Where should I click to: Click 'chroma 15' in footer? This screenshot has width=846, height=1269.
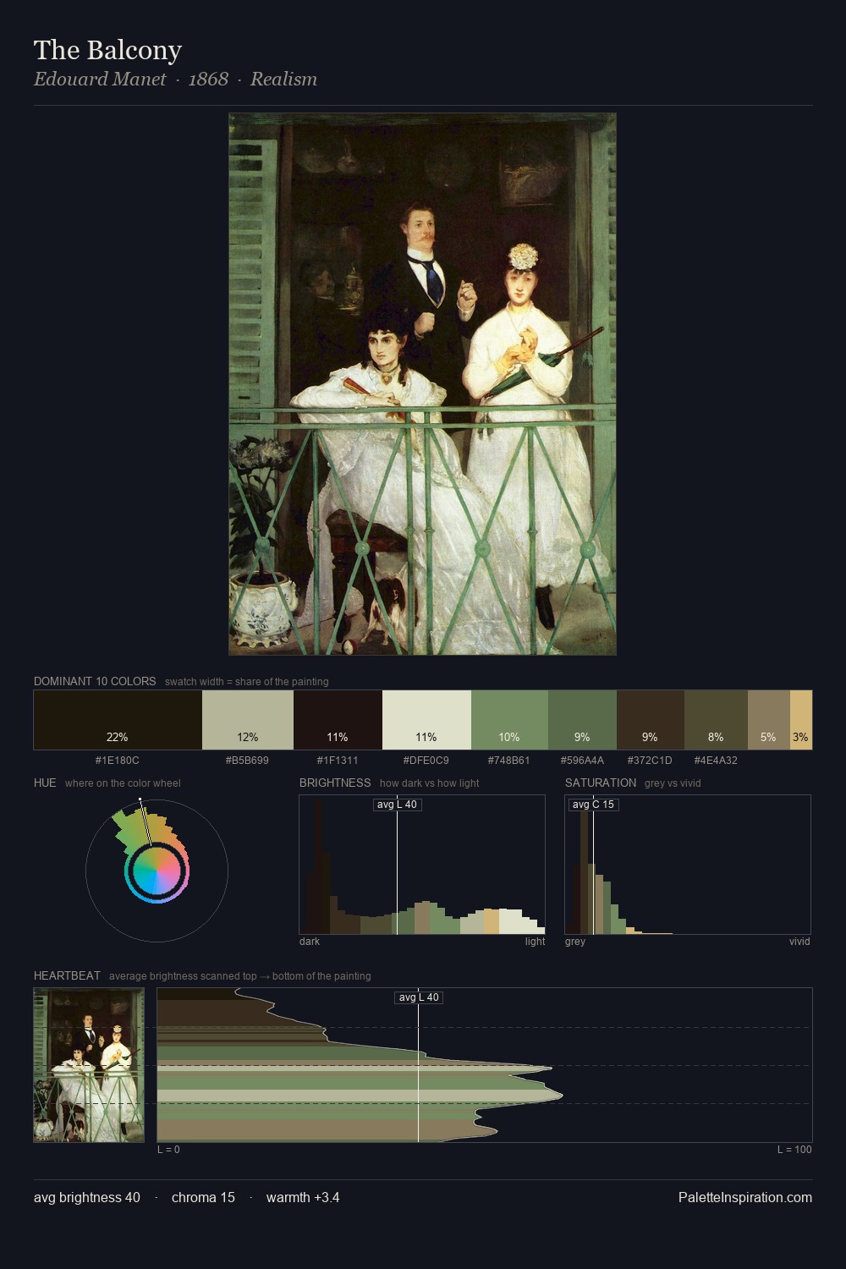(x=203, y=1197)
